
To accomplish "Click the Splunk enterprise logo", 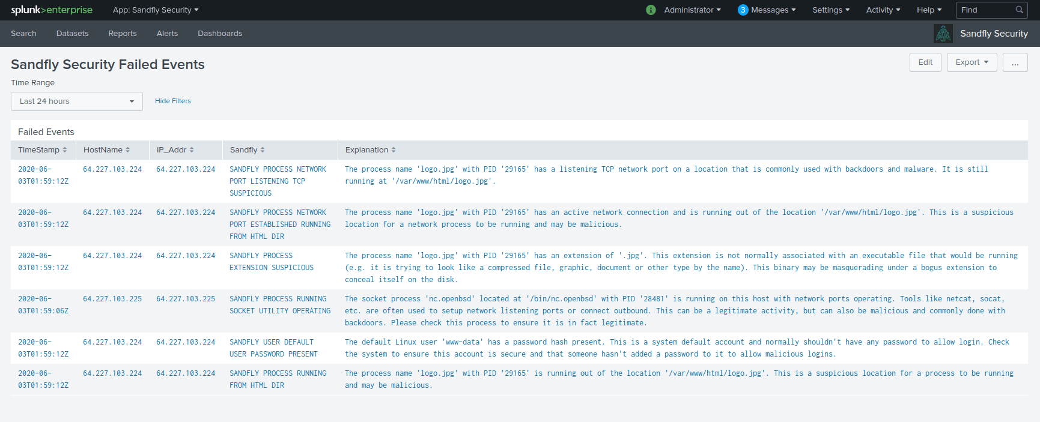I will pos(52,10).
